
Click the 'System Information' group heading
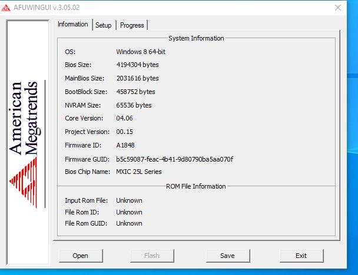click(196, 38)
